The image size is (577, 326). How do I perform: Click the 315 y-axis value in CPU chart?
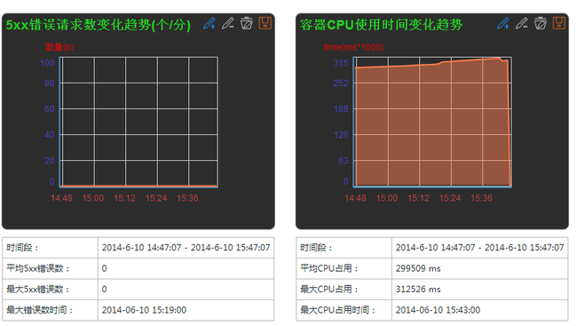click(341, 63)
